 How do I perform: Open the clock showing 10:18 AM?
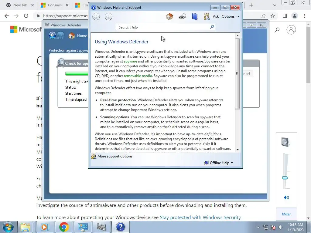295,227
